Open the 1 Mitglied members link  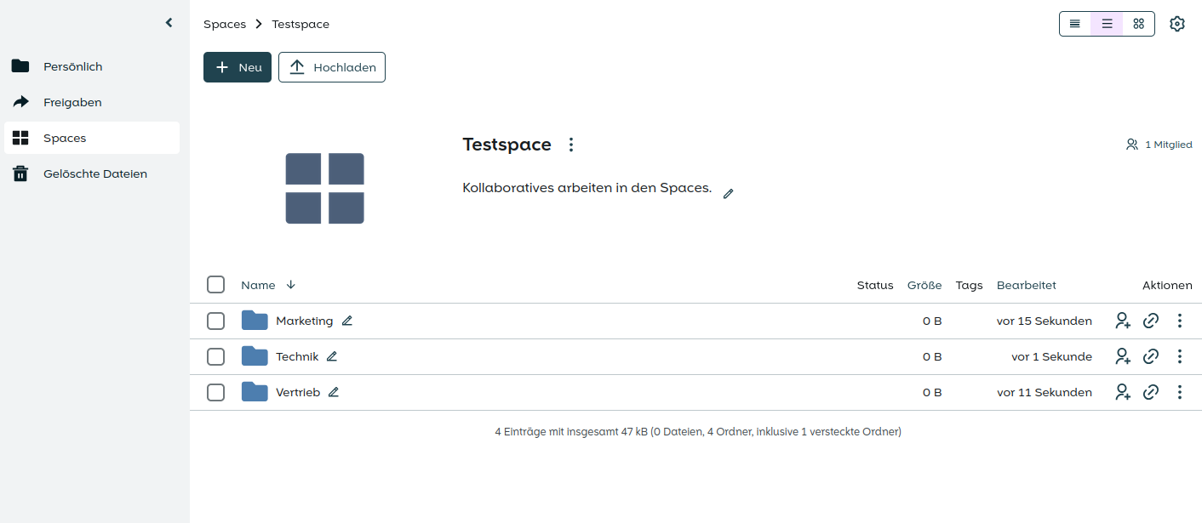pyautogui.click(x=1159, y=145)
